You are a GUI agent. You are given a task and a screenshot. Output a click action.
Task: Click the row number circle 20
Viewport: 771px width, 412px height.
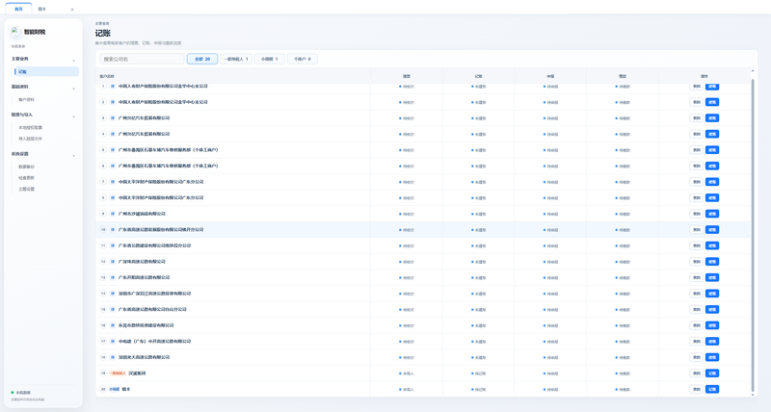[103, 389]
